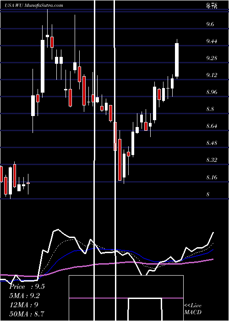Click the '50MA : 8.7' readout
Viewport: 229px width, 321px height.
click(27, 314)
